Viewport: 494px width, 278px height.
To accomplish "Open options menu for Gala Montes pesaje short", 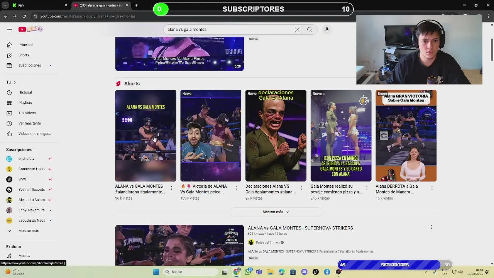I will pyautogui.click(x=367, y=188).
